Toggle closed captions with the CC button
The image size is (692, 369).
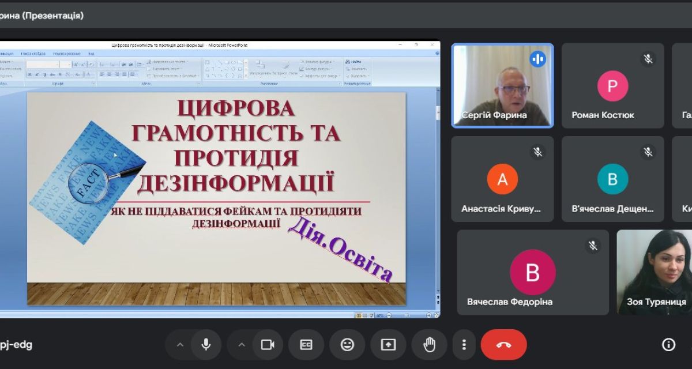(306, 345)
